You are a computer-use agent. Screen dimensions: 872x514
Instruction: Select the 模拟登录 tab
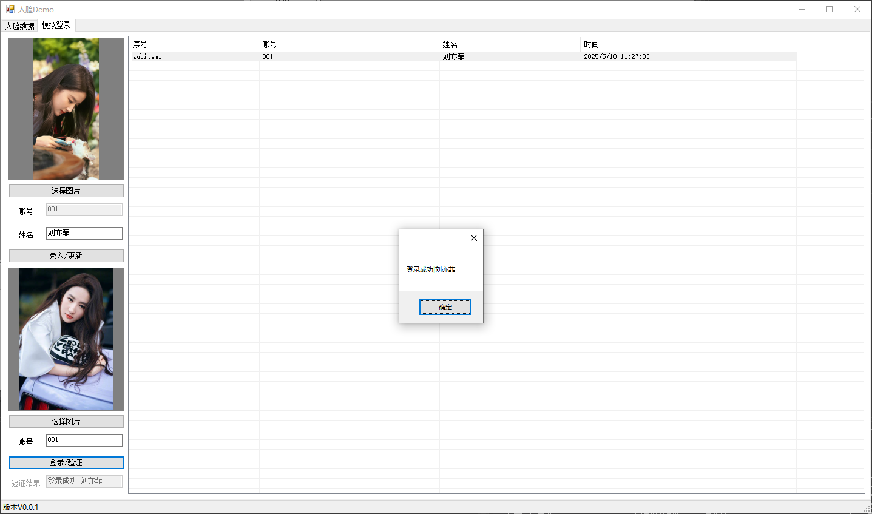click(x=56, y=25)
